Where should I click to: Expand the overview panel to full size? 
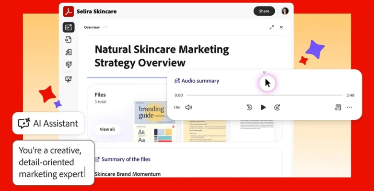(272, 27)
